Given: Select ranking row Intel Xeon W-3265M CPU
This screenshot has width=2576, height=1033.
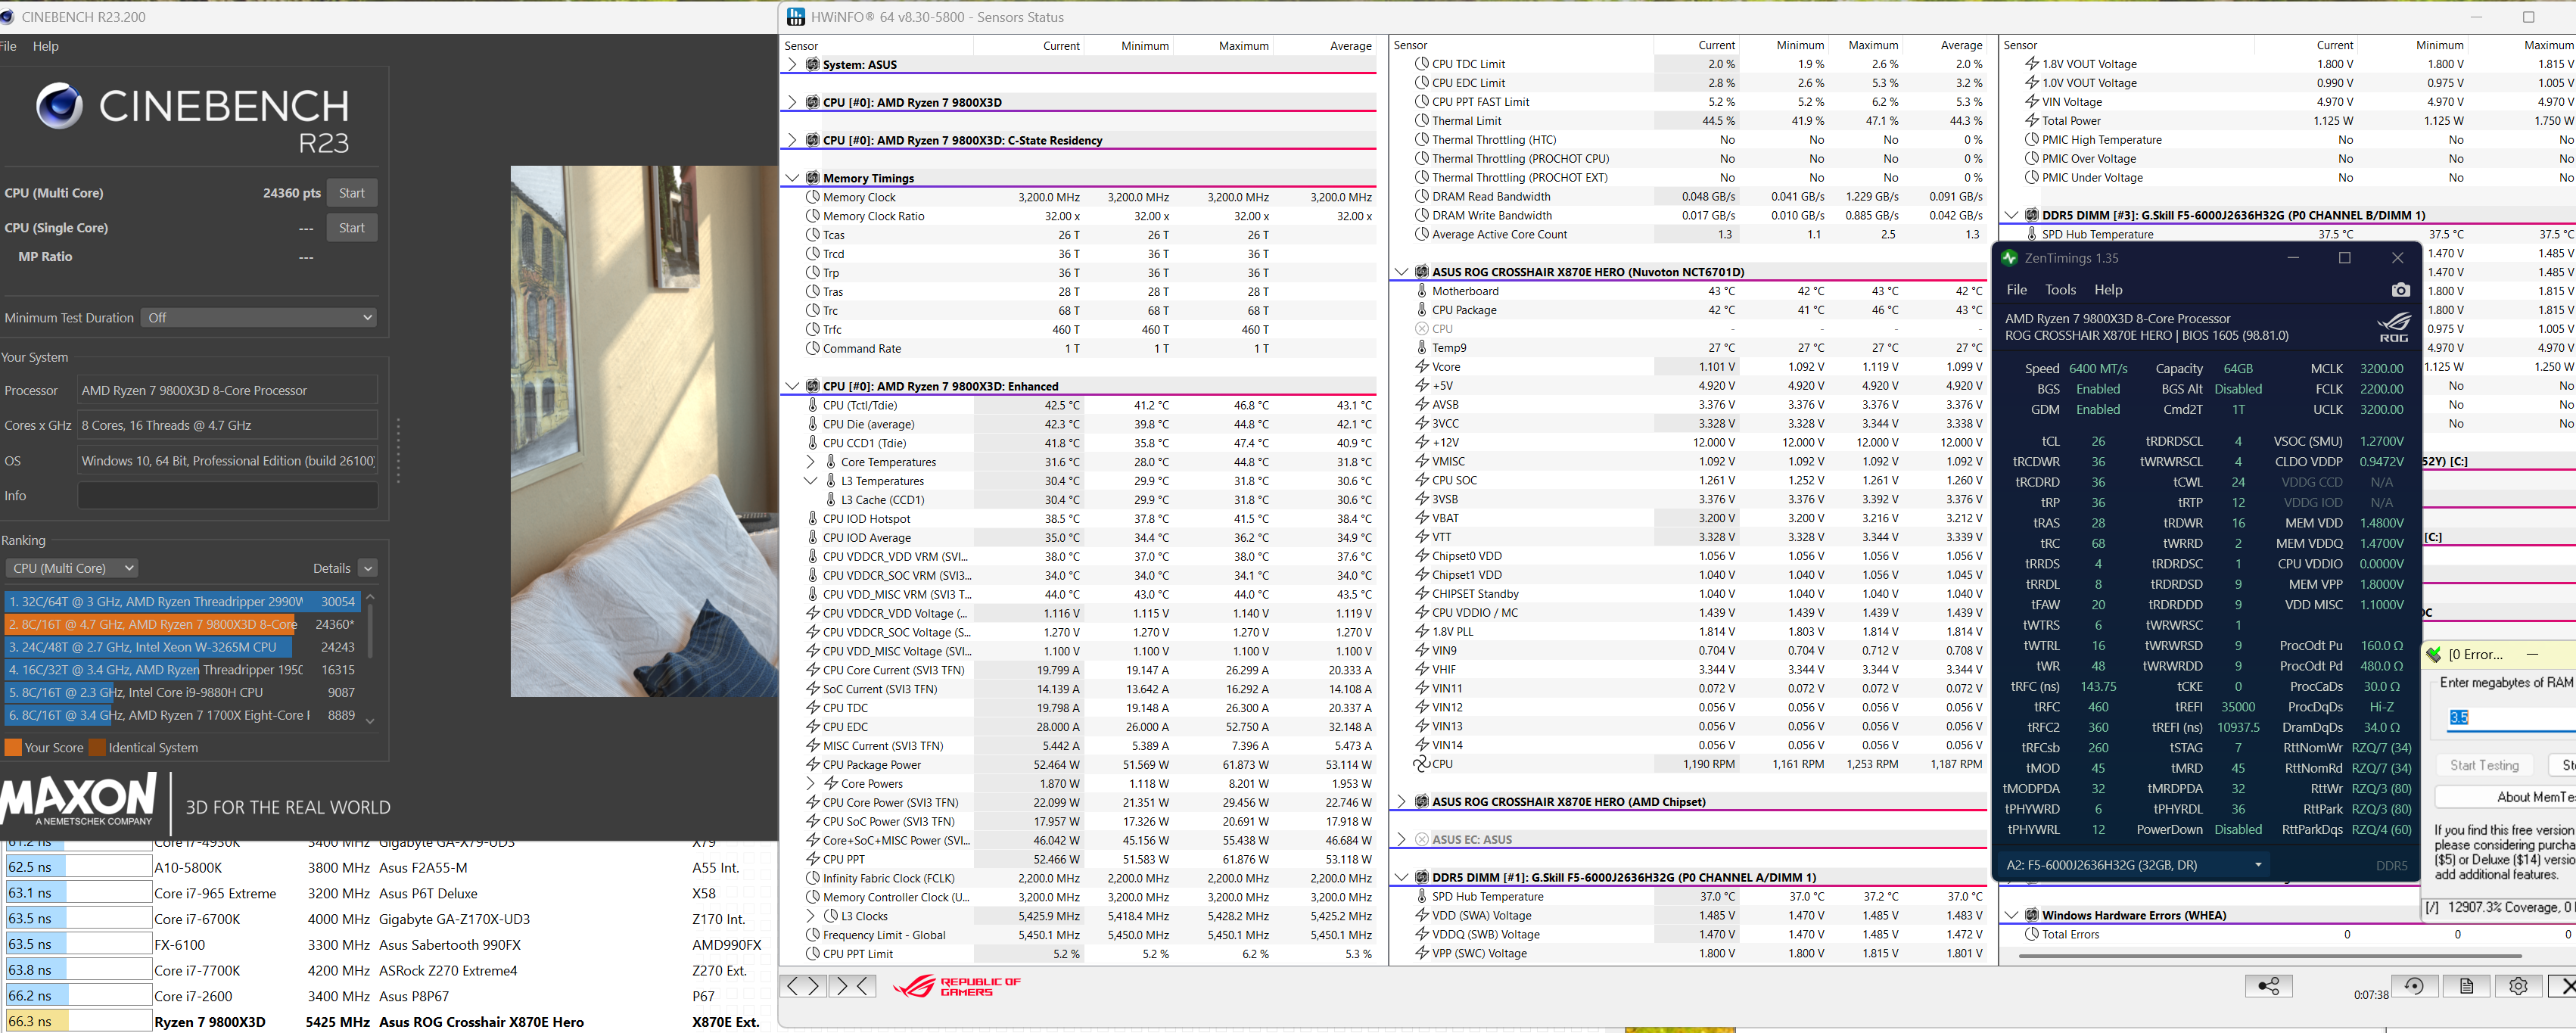Looking at the screenshot, I should pos(182,647).
